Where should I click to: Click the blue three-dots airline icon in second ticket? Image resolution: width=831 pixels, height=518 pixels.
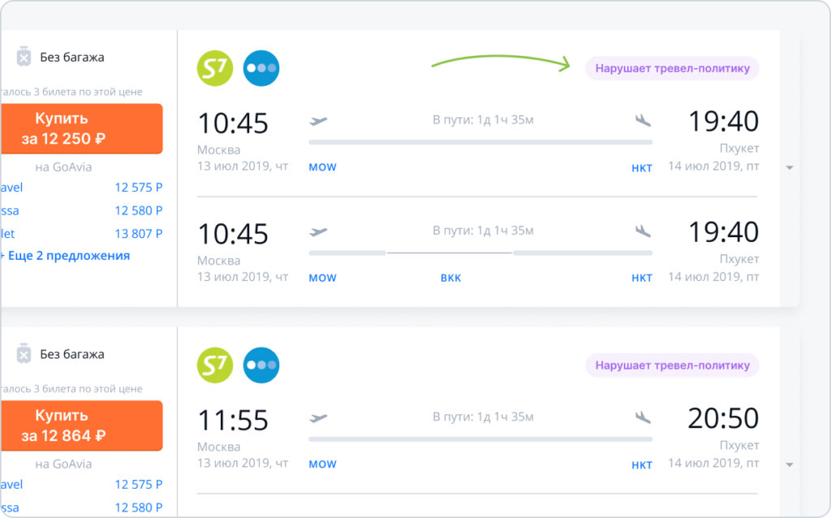click(x=261, y=365)
